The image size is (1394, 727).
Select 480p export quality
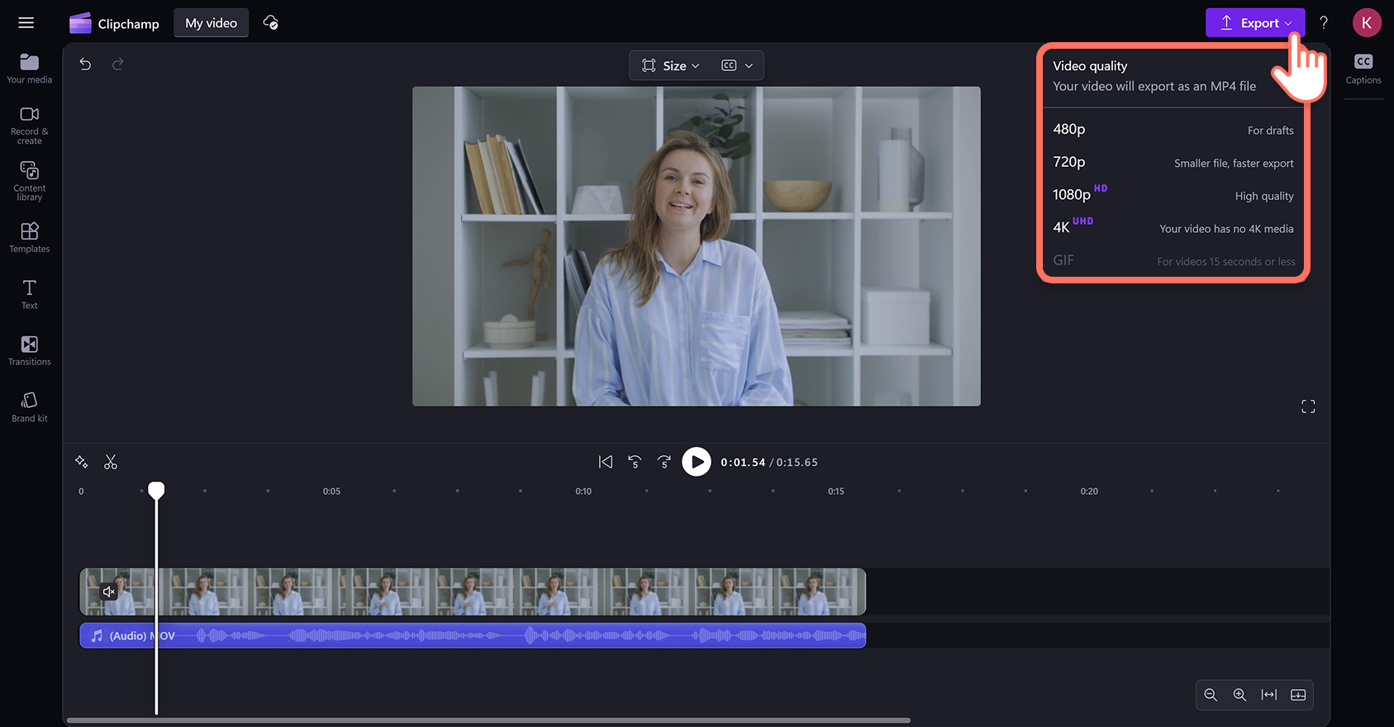1173,130
